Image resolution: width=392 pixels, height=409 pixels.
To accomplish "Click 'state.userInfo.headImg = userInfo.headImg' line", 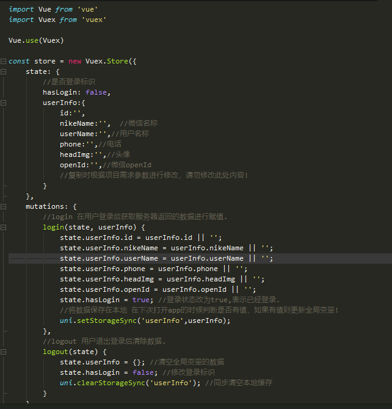I will click(162, 280).
